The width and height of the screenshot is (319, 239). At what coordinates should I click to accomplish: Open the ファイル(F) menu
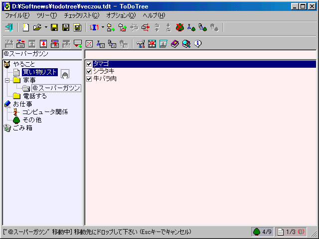click(x=17, y=15)
